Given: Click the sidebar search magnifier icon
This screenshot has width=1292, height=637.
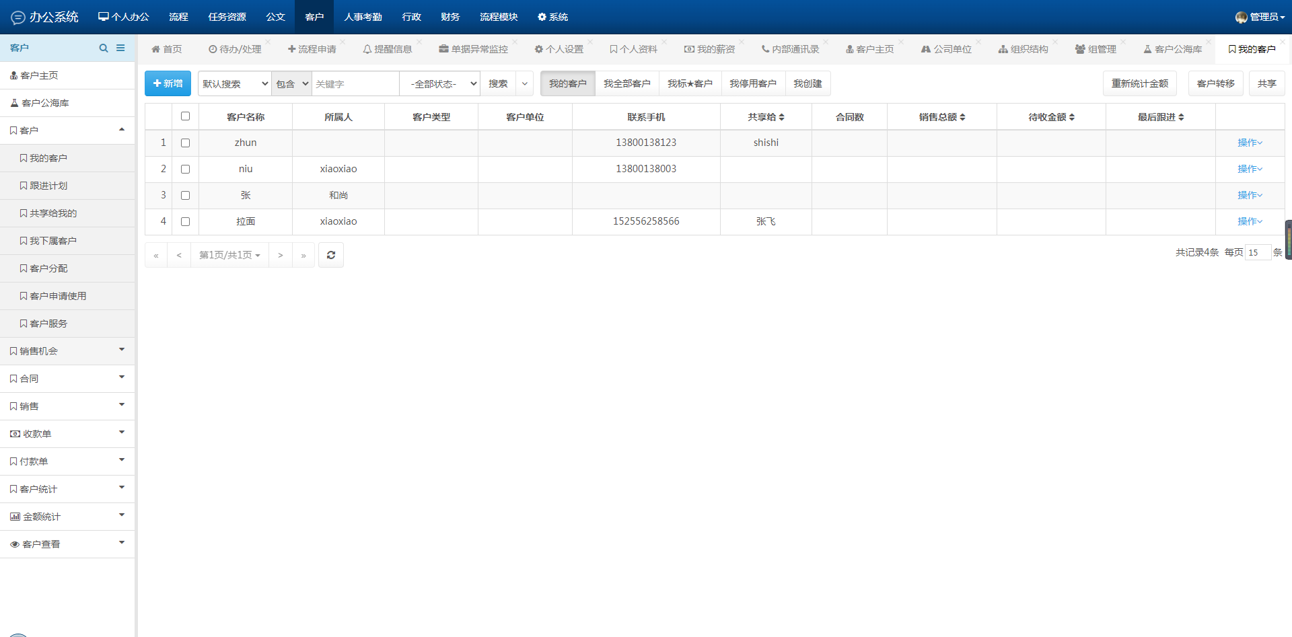Looking at the screenshot, I should click(x=103, y=48).
